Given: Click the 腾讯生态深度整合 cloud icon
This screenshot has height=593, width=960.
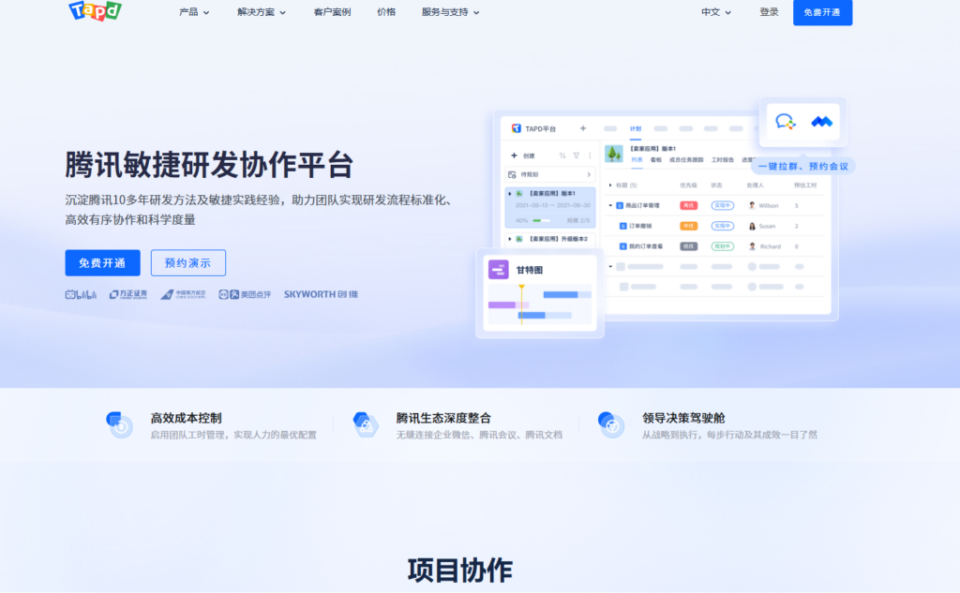Looking at the screenshot, I should (x=366, y=423).
